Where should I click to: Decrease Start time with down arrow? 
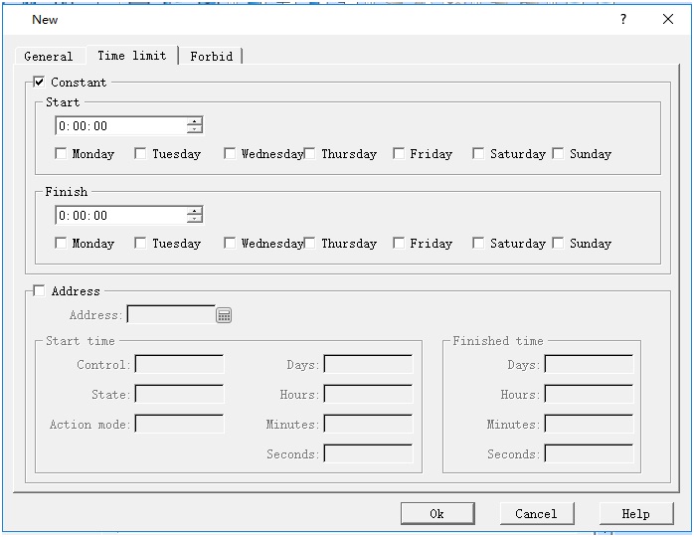coord(194,130)
